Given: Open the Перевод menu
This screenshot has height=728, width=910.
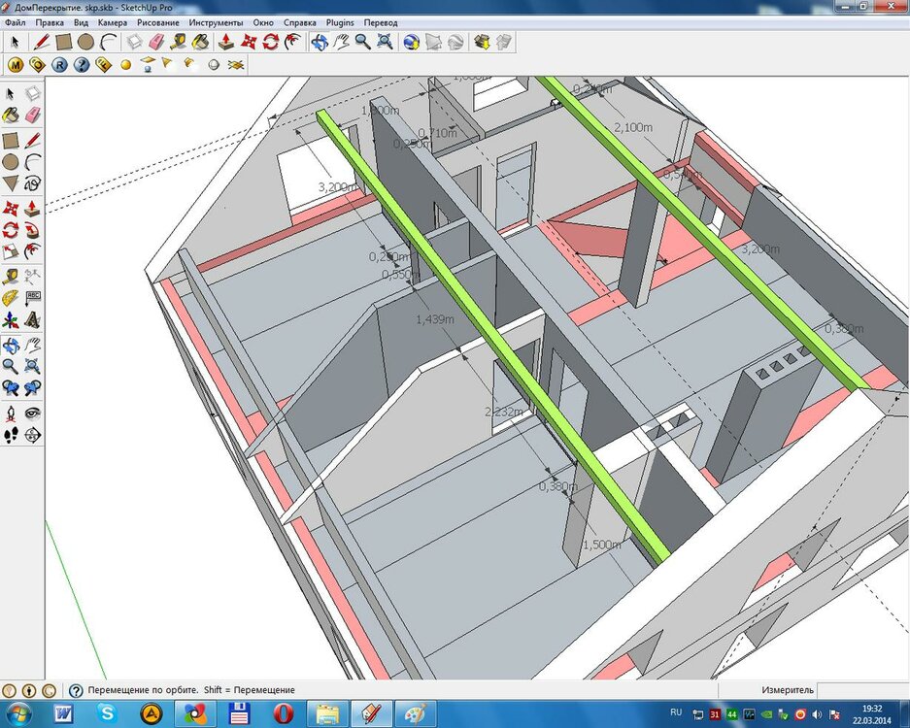Looking at the screenshot, I should click(x=381, y=21).
